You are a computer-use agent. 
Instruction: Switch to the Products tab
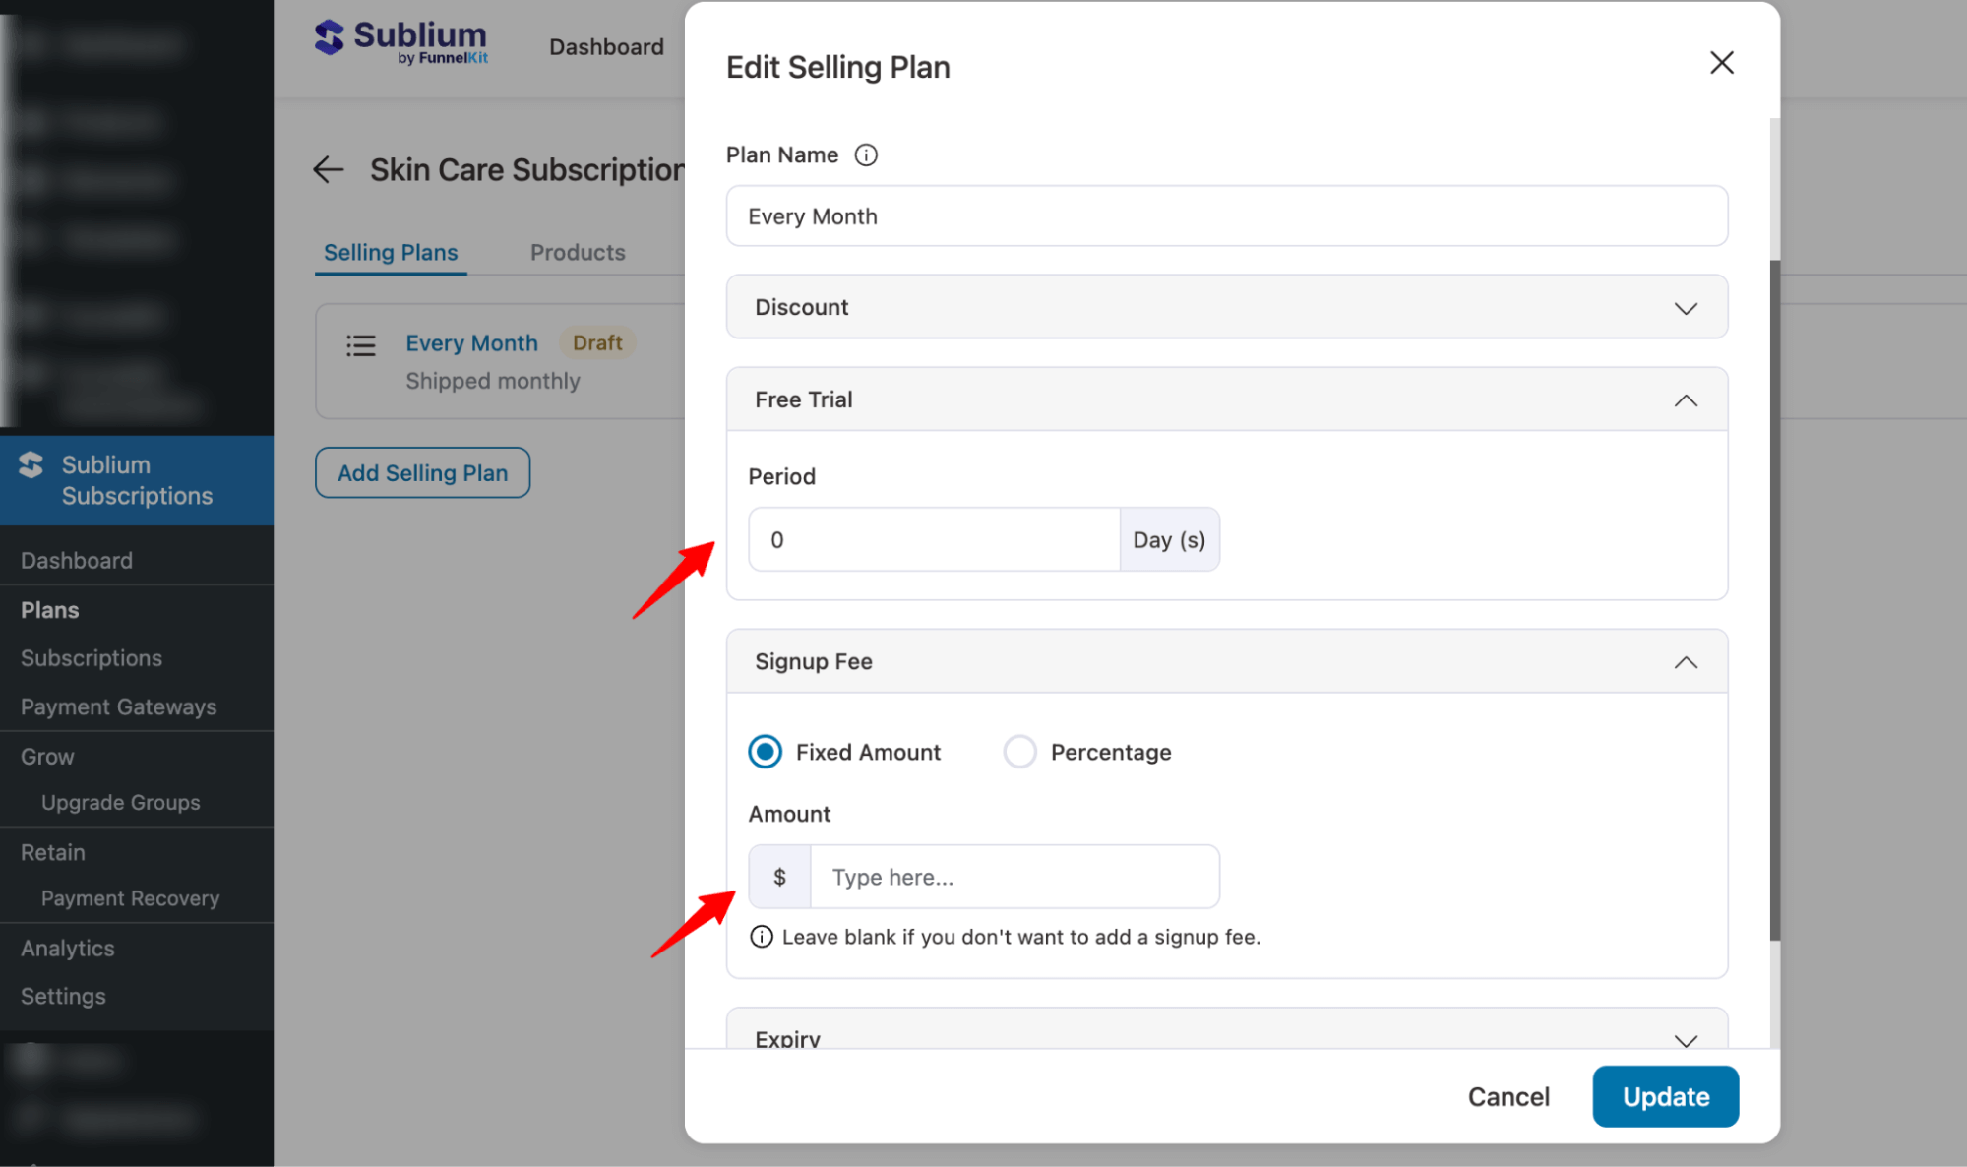pos(578,252)
